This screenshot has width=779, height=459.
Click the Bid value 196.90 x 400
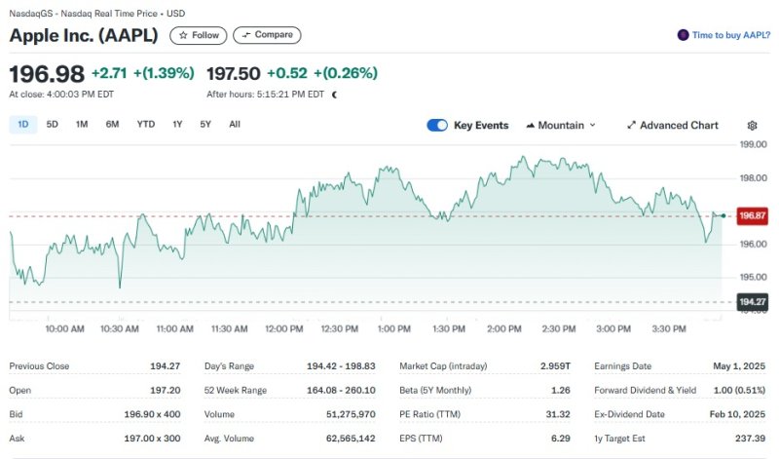click(152, 414)
